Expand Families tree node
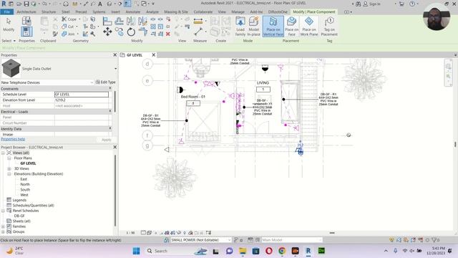The image size is (458, 258). (3, 226)
